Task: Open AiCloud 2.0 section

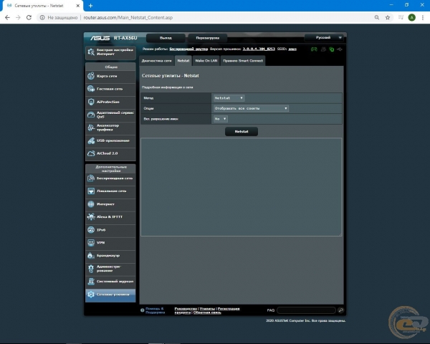Action: click(x=110, y=153)
